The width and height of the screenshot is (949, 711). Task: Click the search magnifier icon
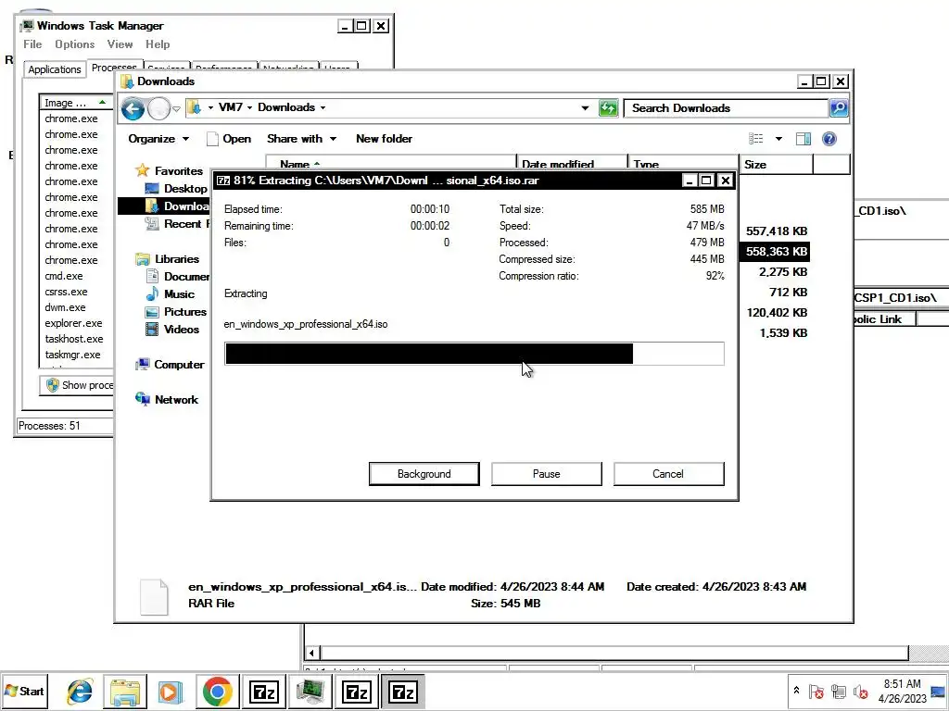[x=838, y=108]
